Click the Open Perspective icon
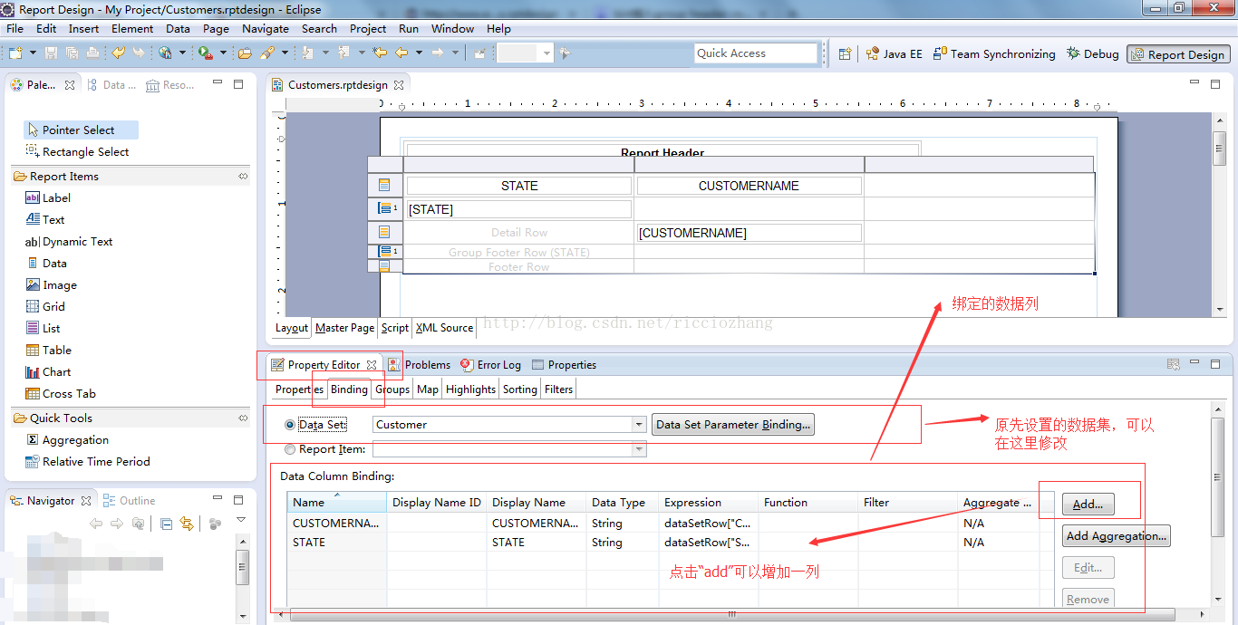 point(845,53)
